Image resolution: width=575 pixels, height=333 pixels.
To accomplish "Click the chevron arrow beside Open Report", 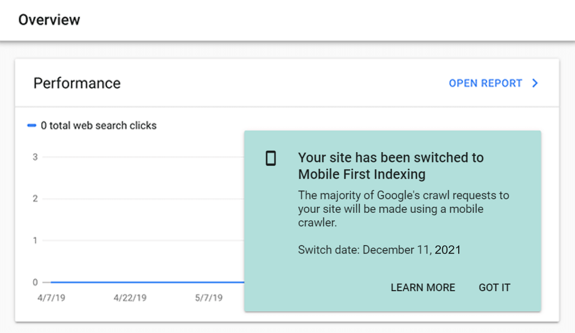I will tap(535, 83).
